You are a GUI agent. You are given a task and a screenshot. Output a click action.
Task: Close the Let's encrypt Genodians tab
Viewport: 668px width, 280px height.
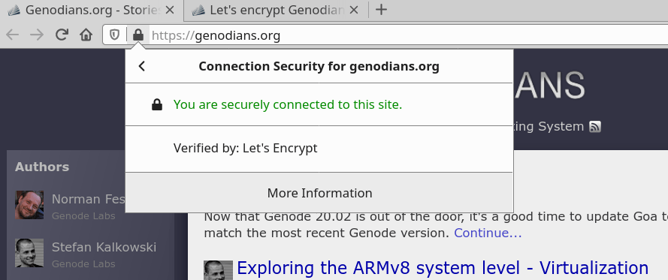tap(354, 11)
